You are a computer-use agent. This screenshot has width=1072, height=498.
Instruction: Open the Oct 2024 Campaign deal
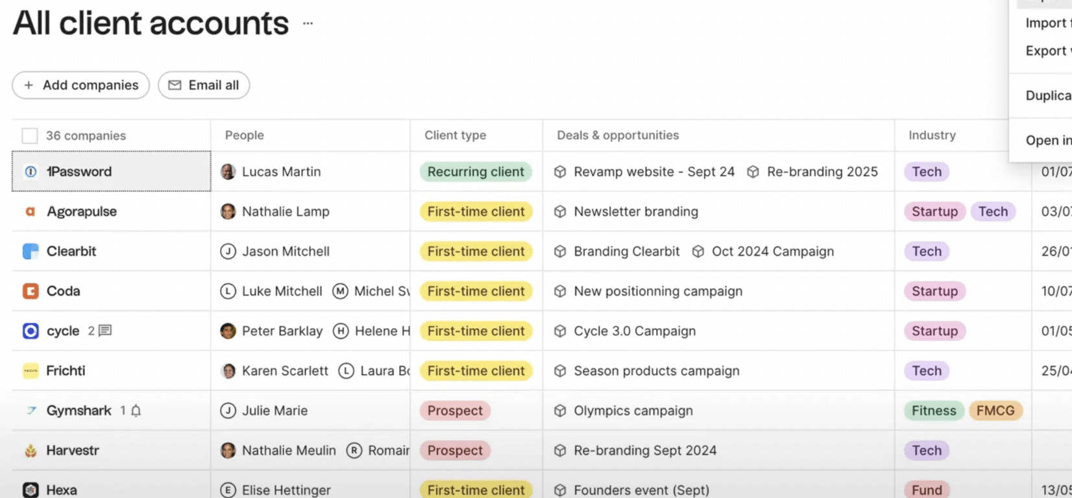[773, 251]
